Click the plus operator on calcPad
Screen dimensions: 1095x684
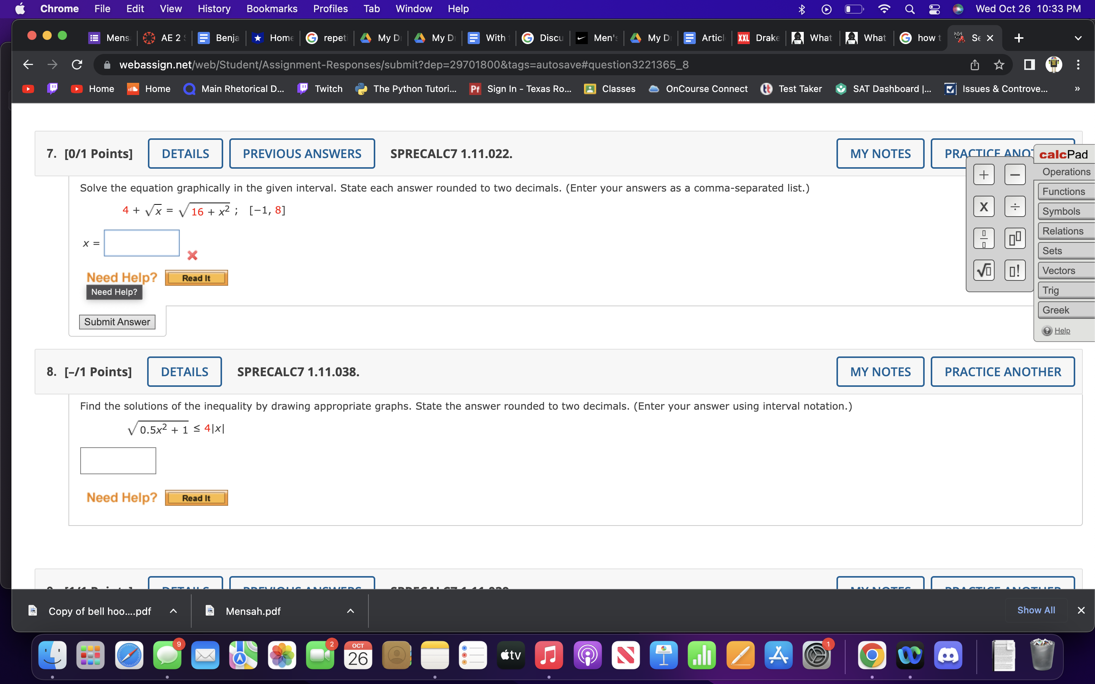click(984, 175)
